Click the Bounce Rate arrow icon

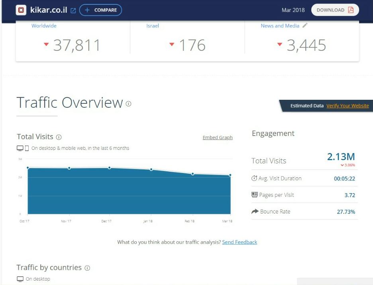click(x=255, y=211)
